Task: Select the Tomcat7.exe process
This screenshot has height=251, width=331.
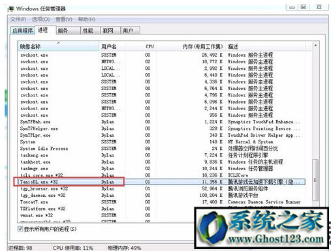Action: click(161, 202)
